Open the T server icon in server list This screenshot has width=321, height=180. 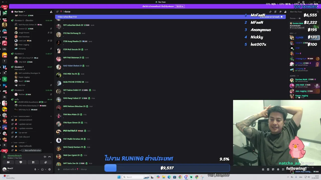[x=5, y=61]
